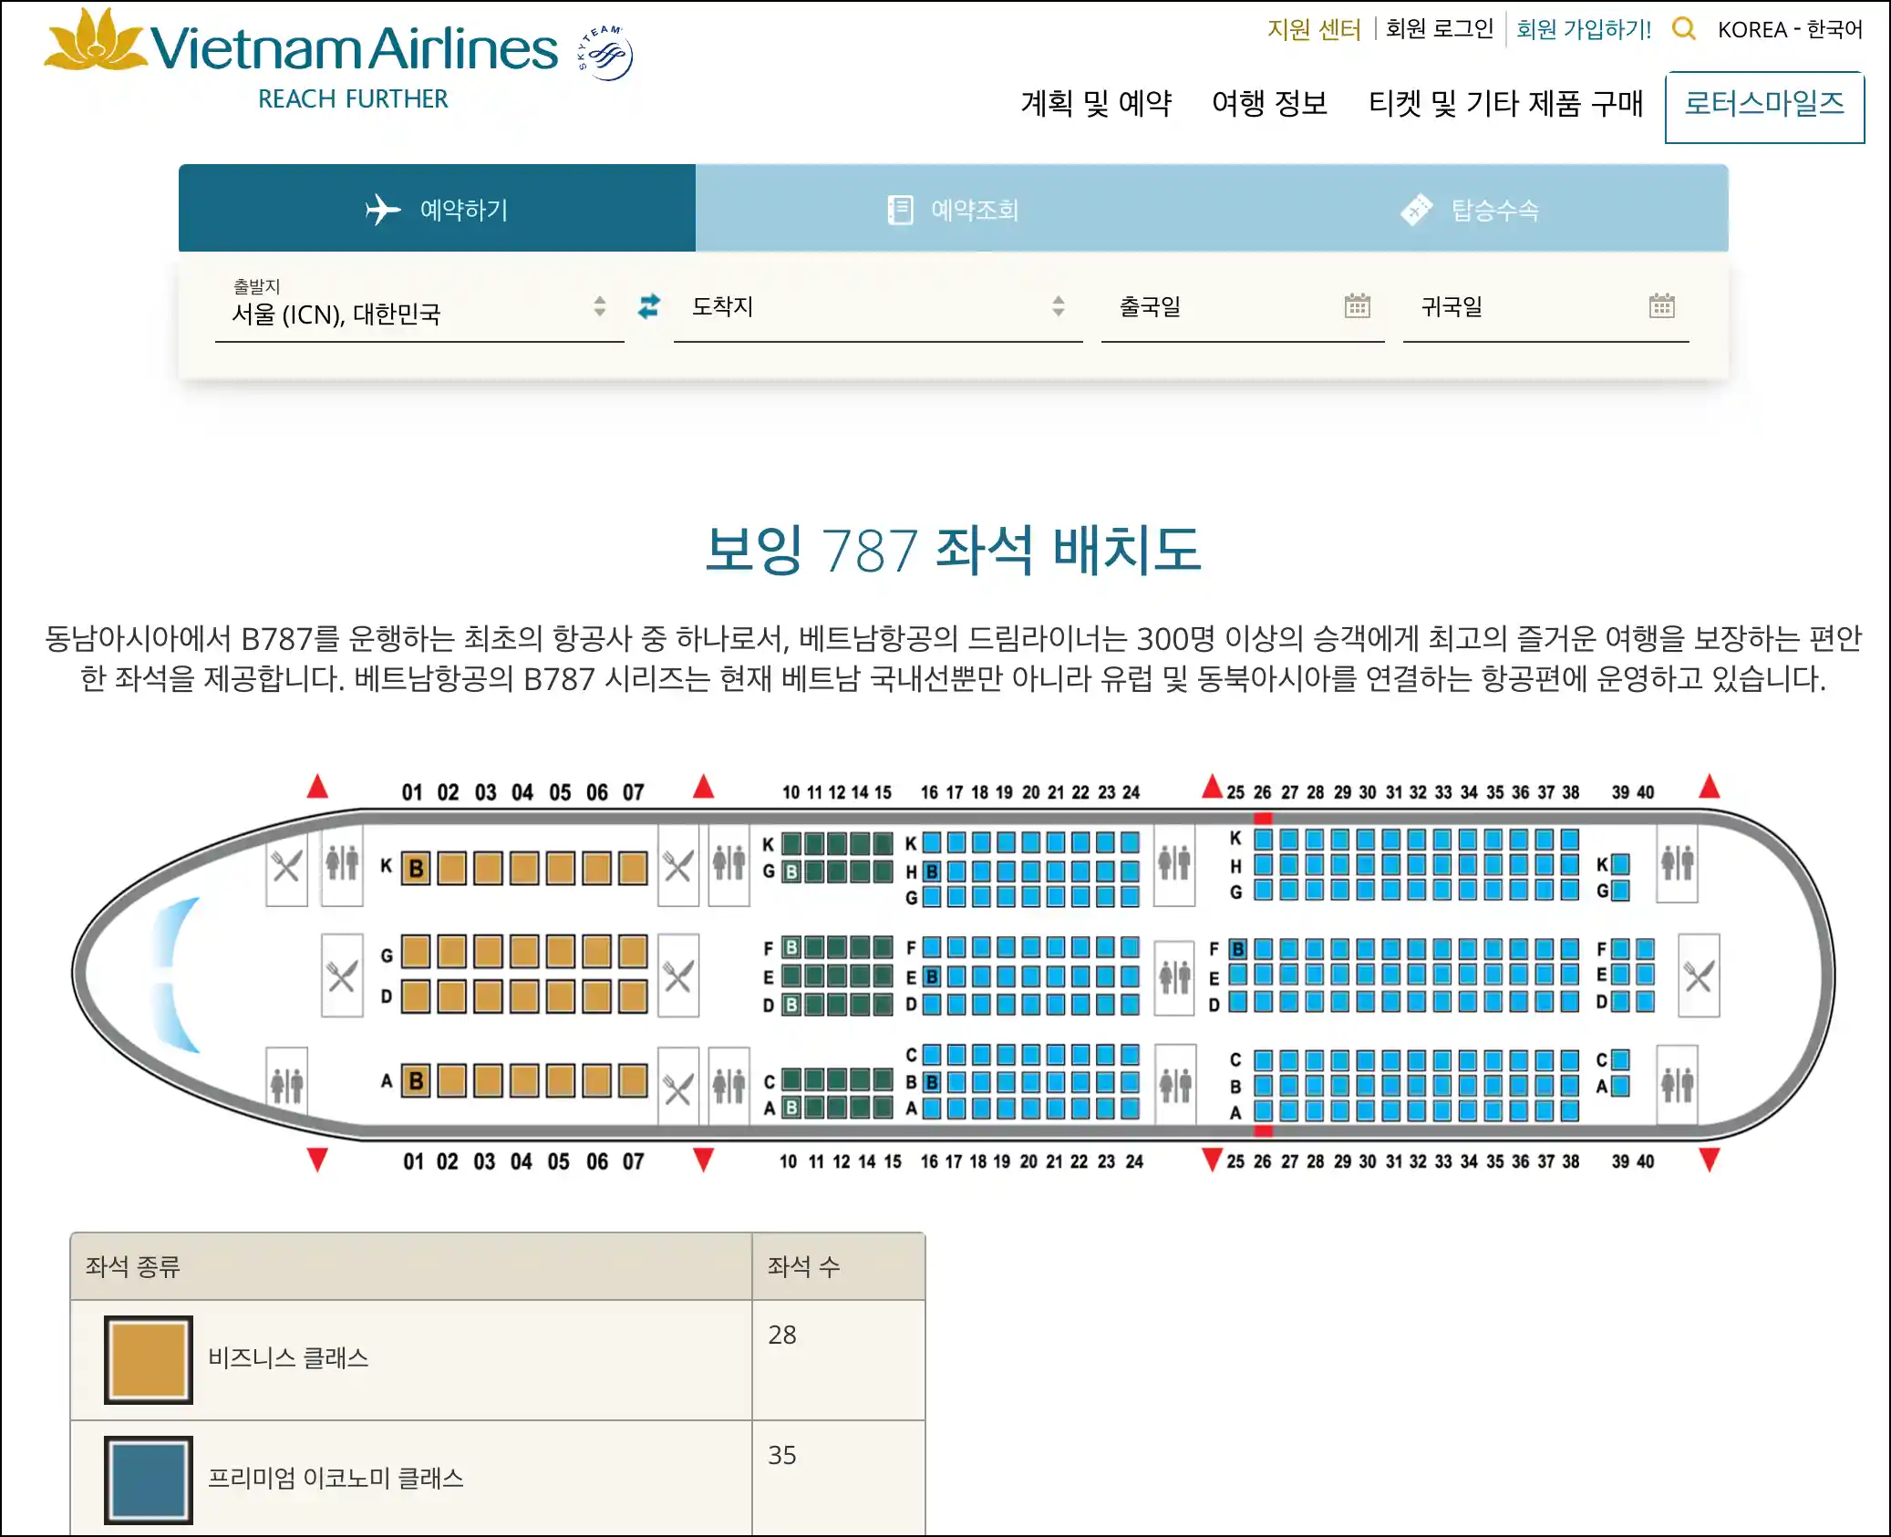
Task: Click the 비즈니스 클래스 label
Action: click(288, 1358)
